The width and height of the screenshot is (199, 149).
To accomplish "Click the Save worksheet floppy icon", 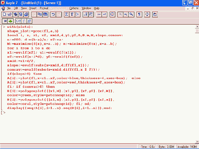I will coord(21,14).
